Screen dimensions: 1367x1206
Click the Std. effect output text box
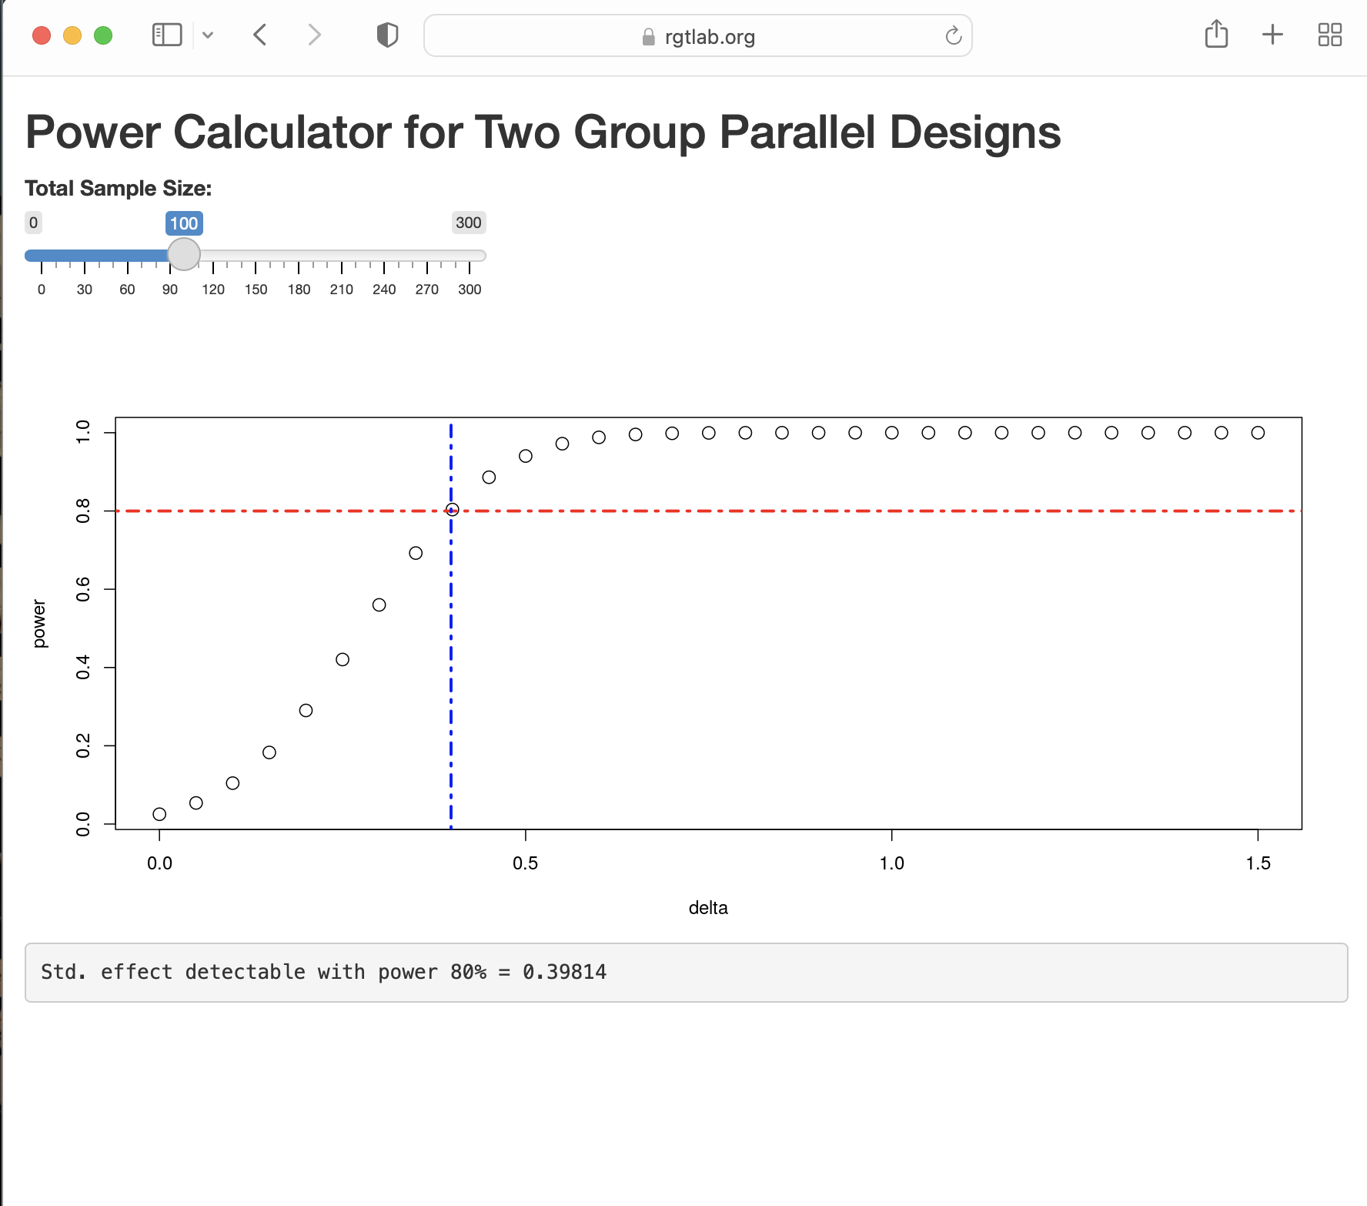(687, 973)
